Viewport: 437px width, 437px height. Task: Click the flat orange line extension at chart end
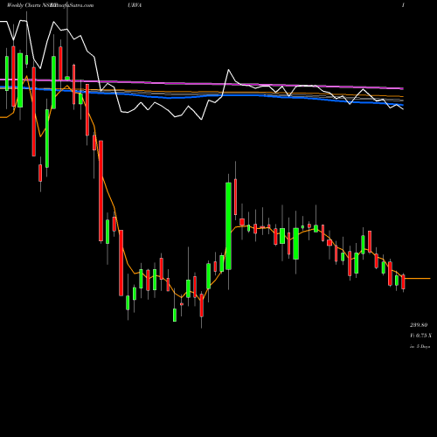pos(418,279)
